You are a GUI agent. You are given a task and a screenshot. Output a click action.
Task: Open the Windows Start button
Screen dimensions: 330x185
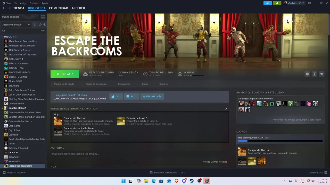point(123,181)
